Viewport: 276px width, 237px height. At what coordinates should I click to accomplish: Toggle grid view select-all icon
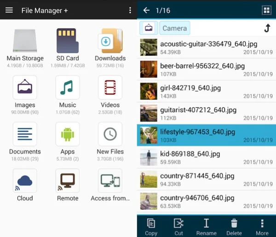pyautogui.click(x=266, y=10)
